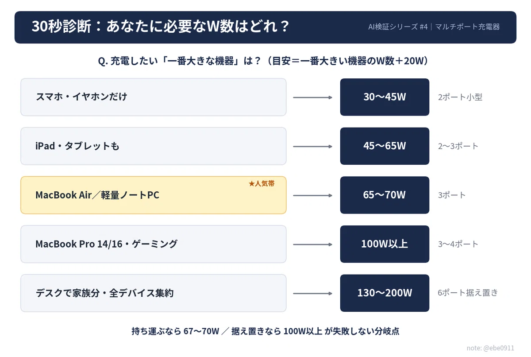531x357 pixels.
Task: Click the ★人気帯 badge label
Action: pyautogui.click(x=261, y=183)
